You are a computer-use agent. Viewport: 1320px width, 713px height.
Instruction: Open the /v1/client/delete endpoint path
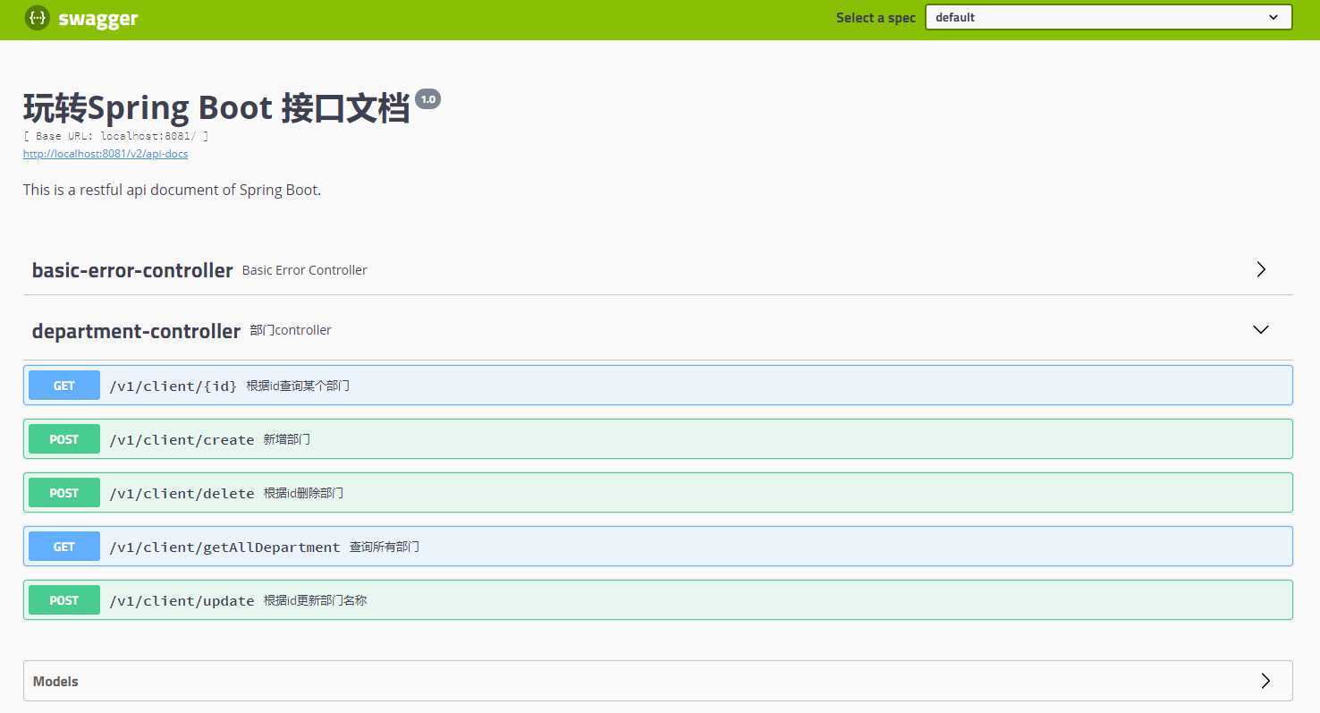tap(182, 493)
